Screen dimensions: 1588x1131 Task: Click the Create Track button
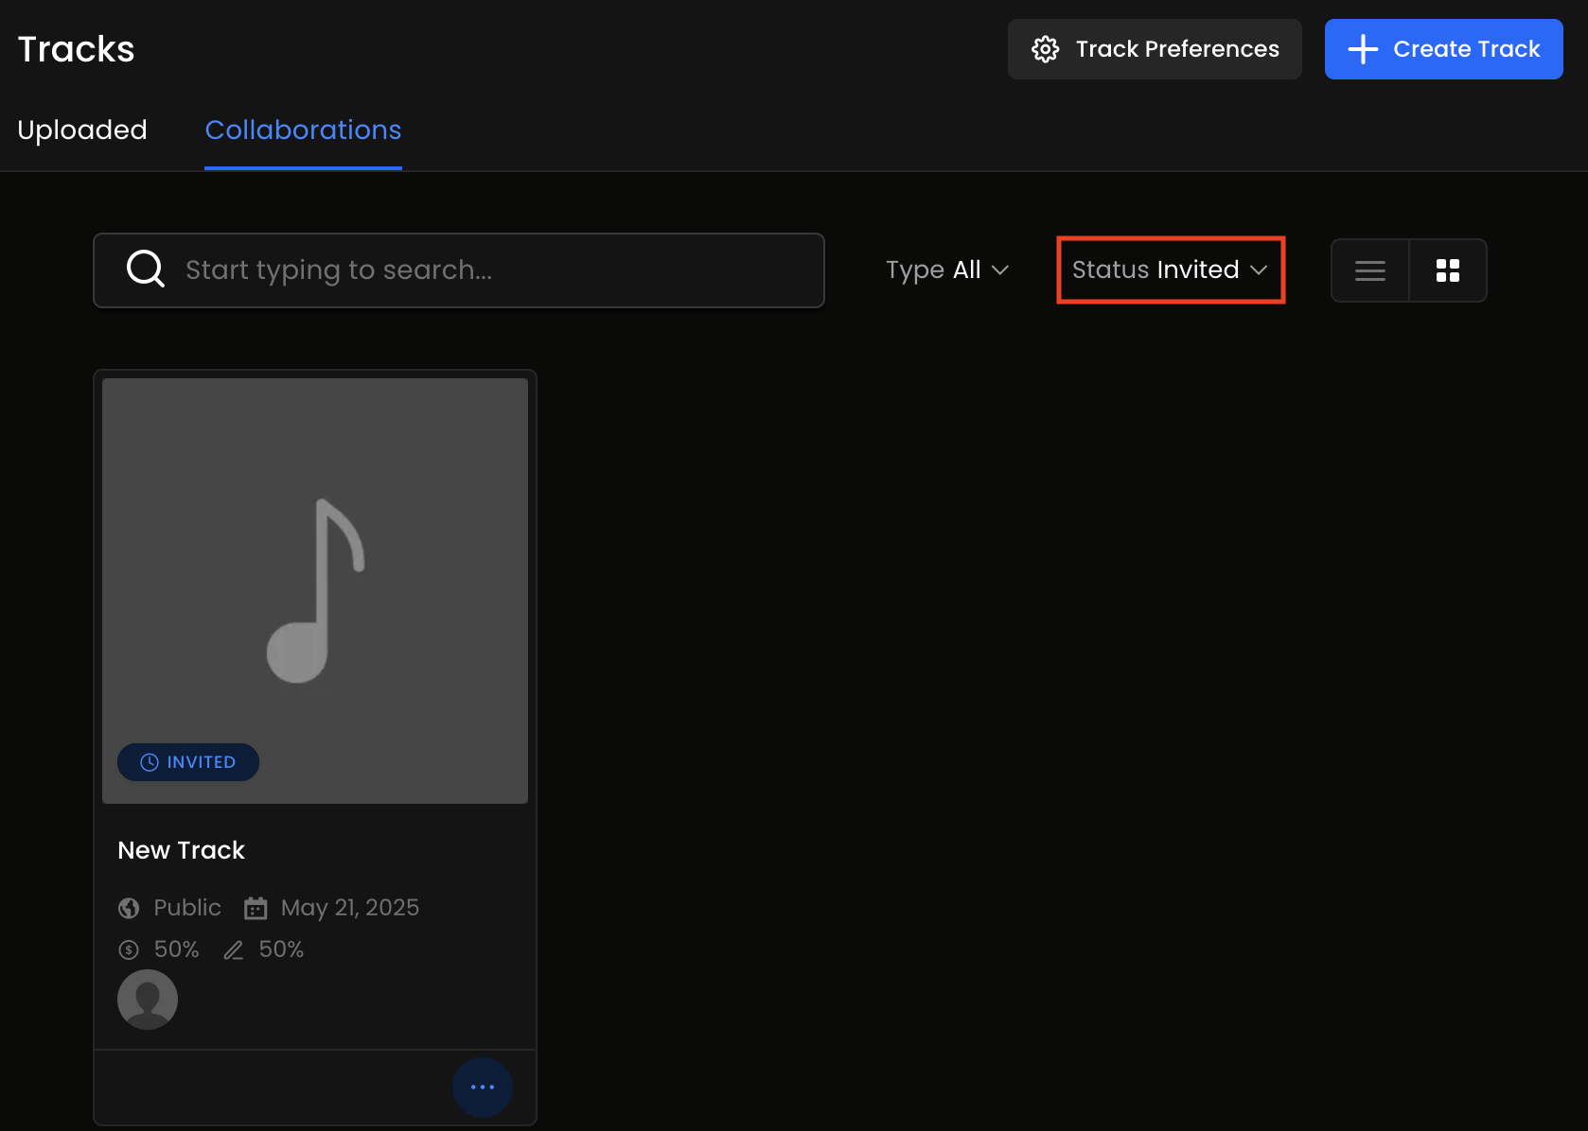1443,48
